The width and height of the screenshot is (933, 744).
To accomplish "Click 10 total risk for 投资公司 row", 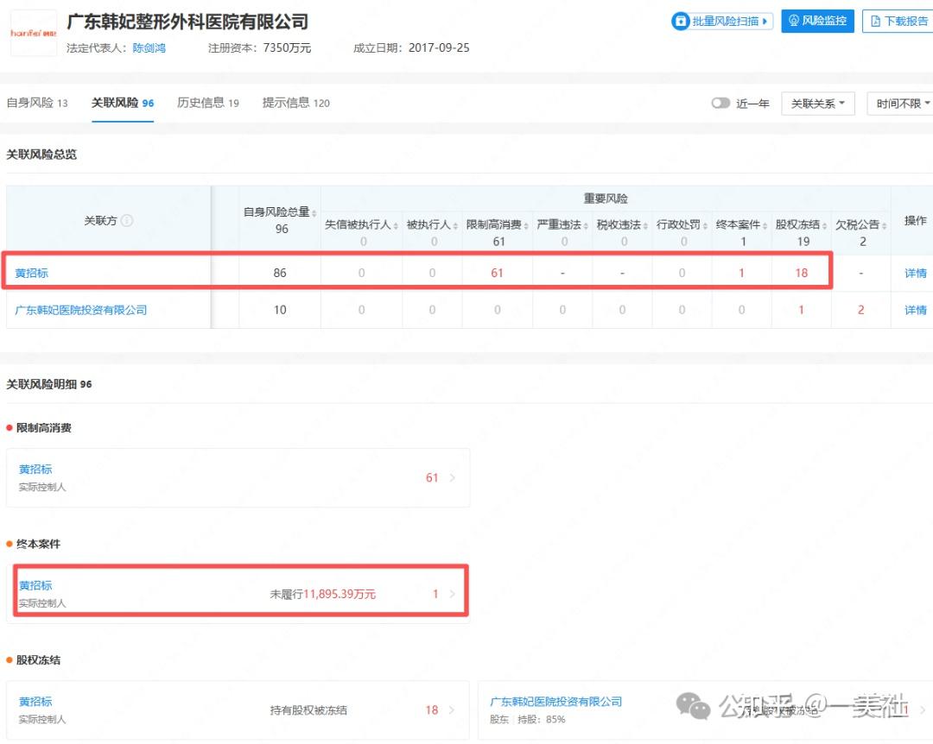I will tap(280, 310).
